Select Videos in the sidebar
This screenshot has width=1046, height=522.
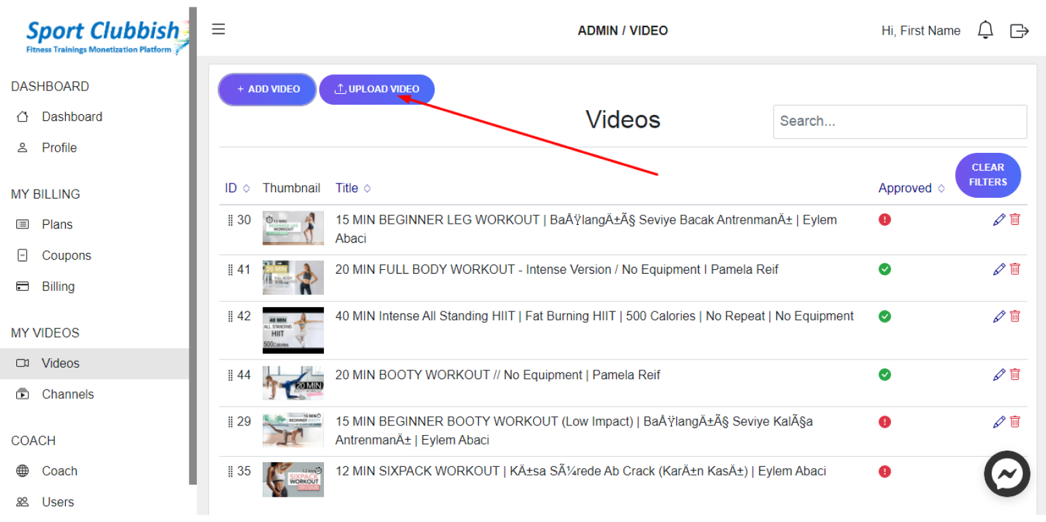click(x=94, y=364)
